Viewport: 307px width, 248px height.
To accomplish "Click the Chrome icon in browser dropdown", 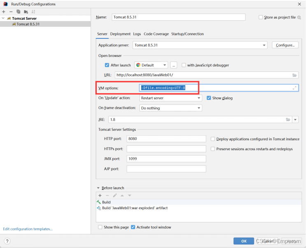I will coord(138,65).
